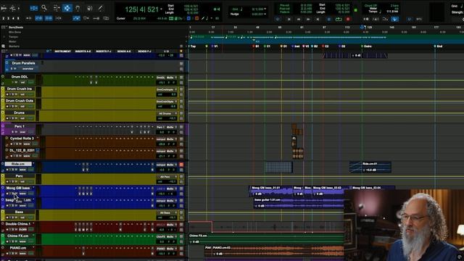Select the Zoomer magnifier tool

point(44,8)
